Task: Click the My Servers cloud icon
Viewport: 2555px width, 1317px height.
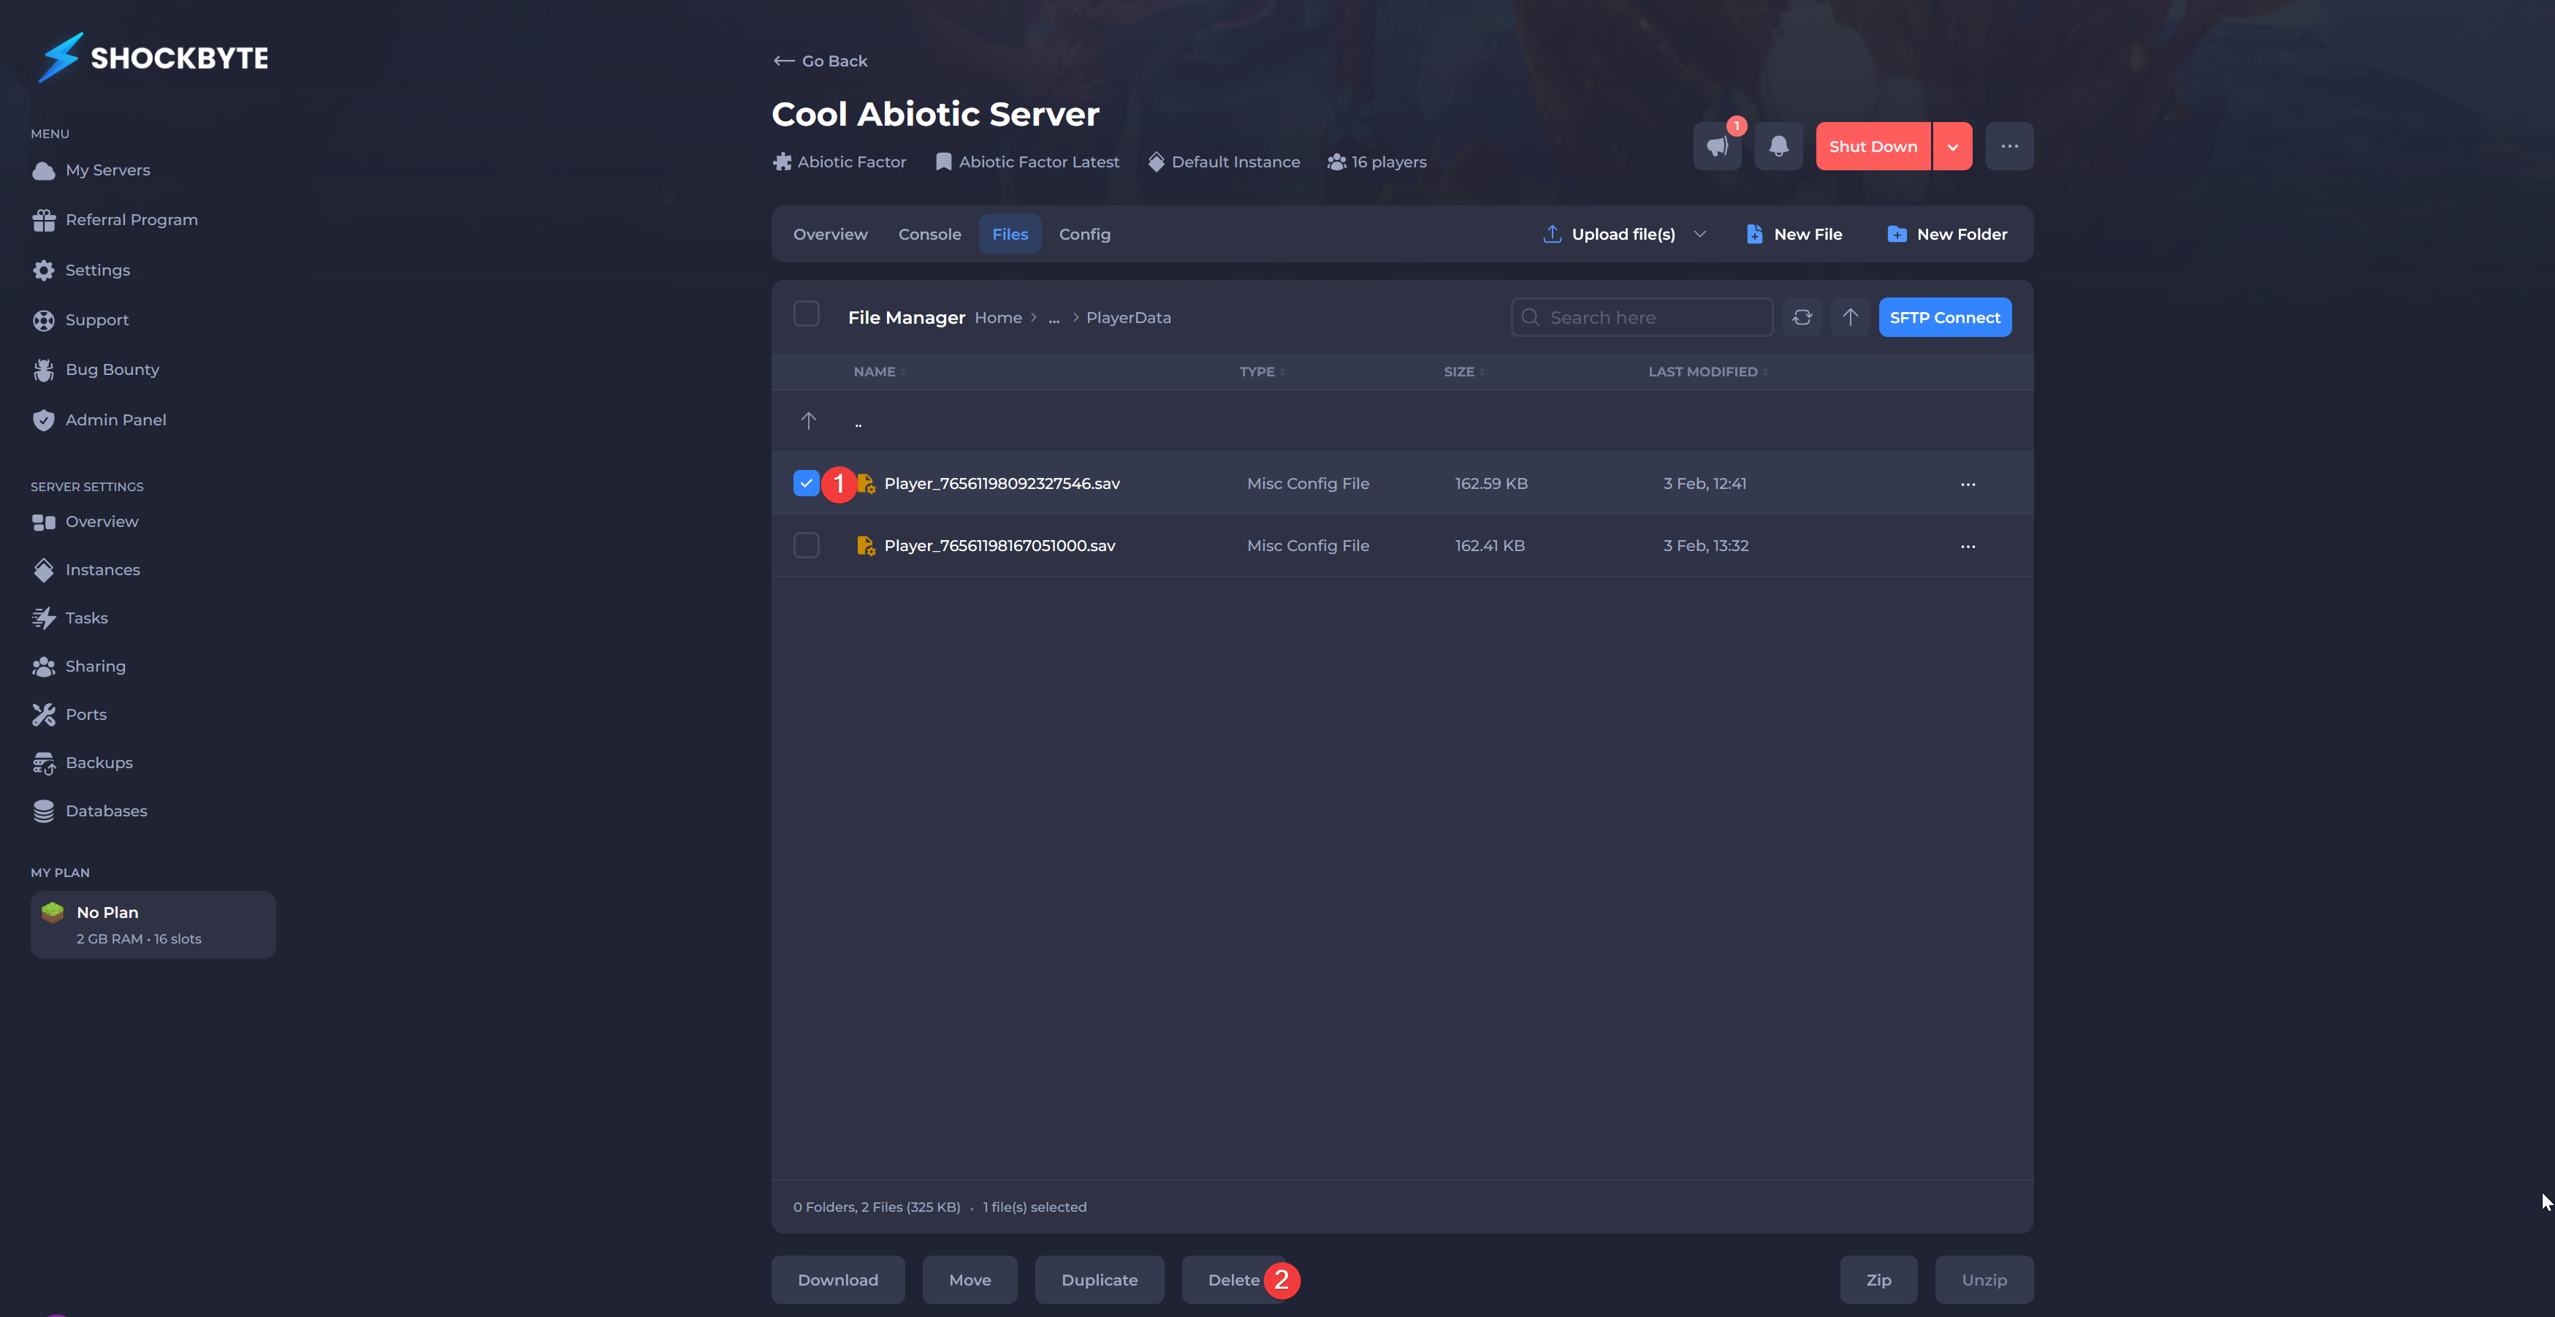Action: coord(44,171)
